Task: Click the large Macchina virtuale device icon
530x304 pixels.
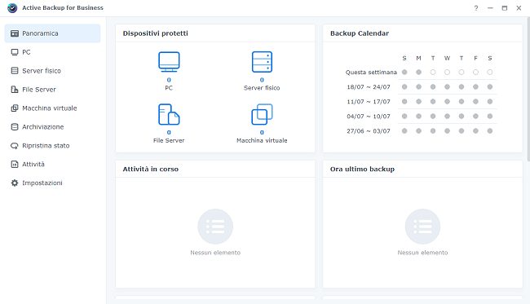Action: tap(262, 114)
